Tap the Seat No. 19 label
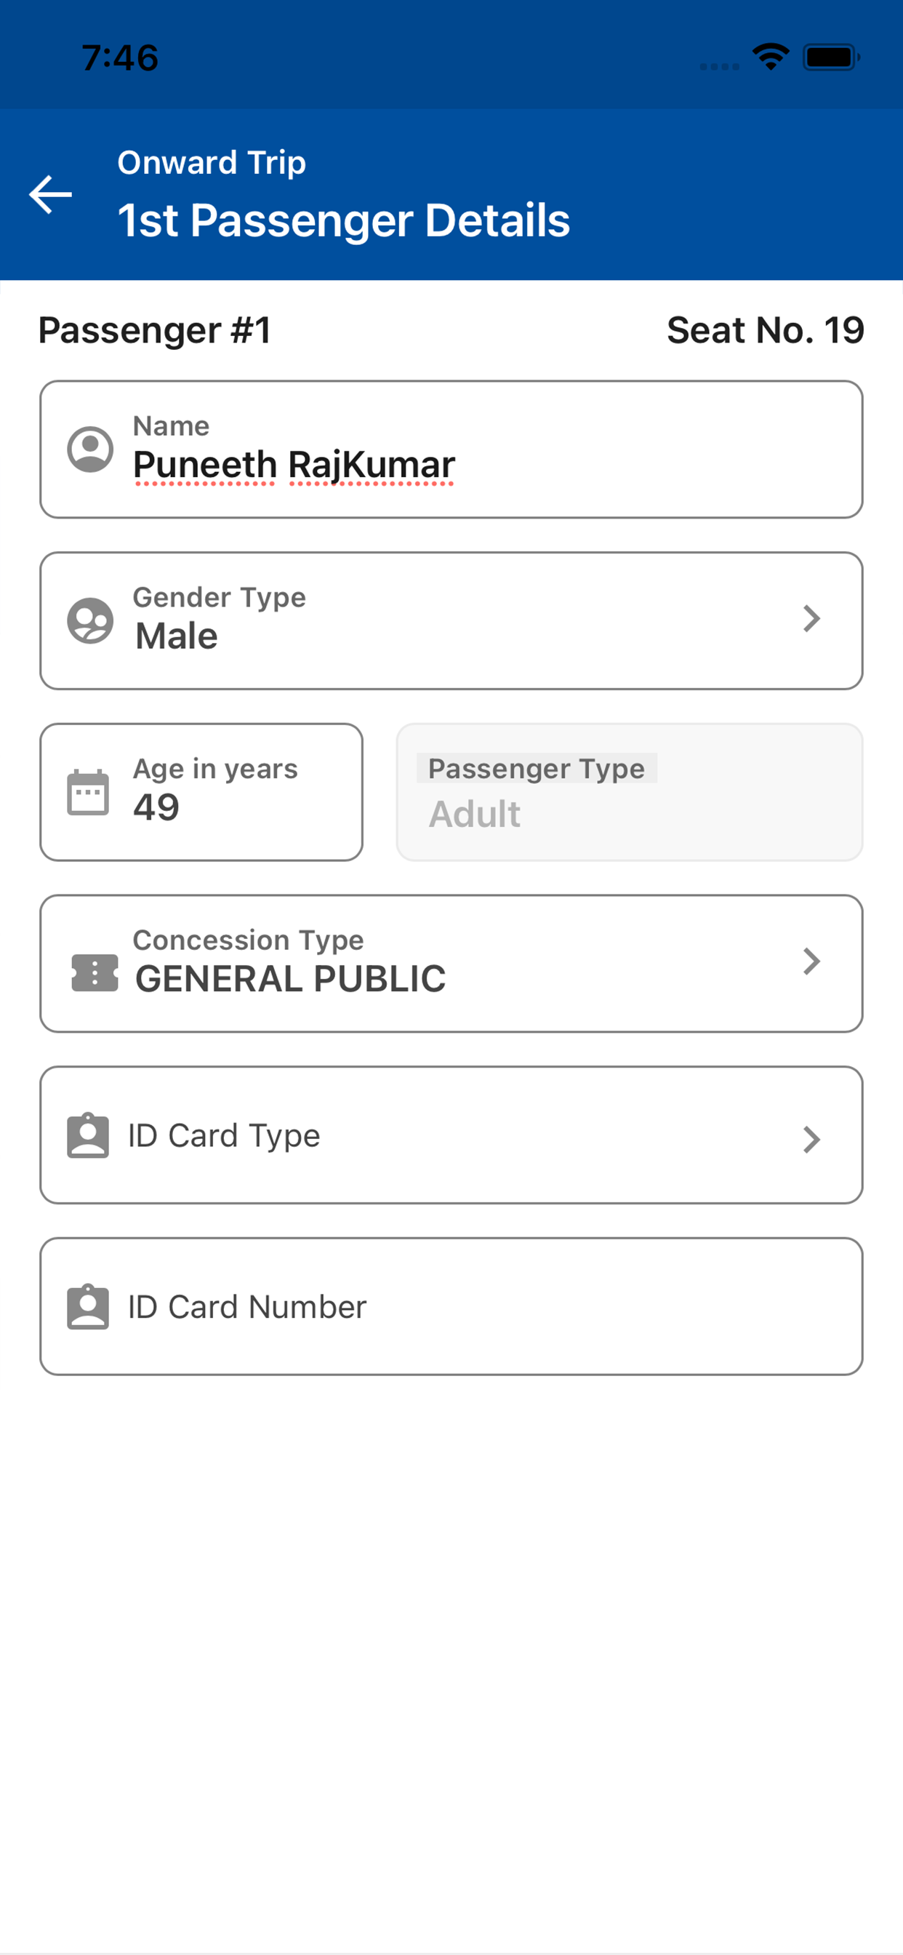The width and height of the screenshot is (903, 1955). tap(765, 330)
